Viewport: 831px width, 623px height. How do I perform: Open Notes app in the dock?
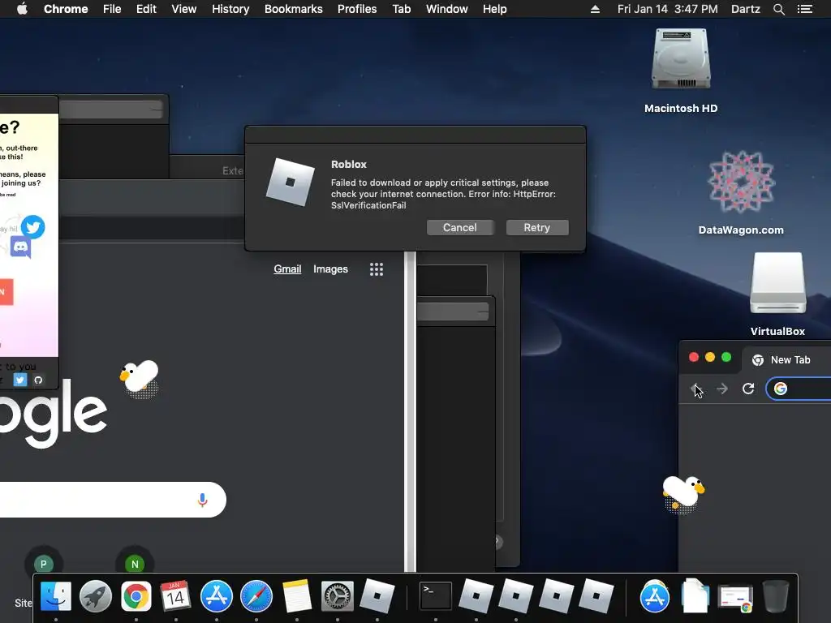pyautogui.click(x=297, y=596)
